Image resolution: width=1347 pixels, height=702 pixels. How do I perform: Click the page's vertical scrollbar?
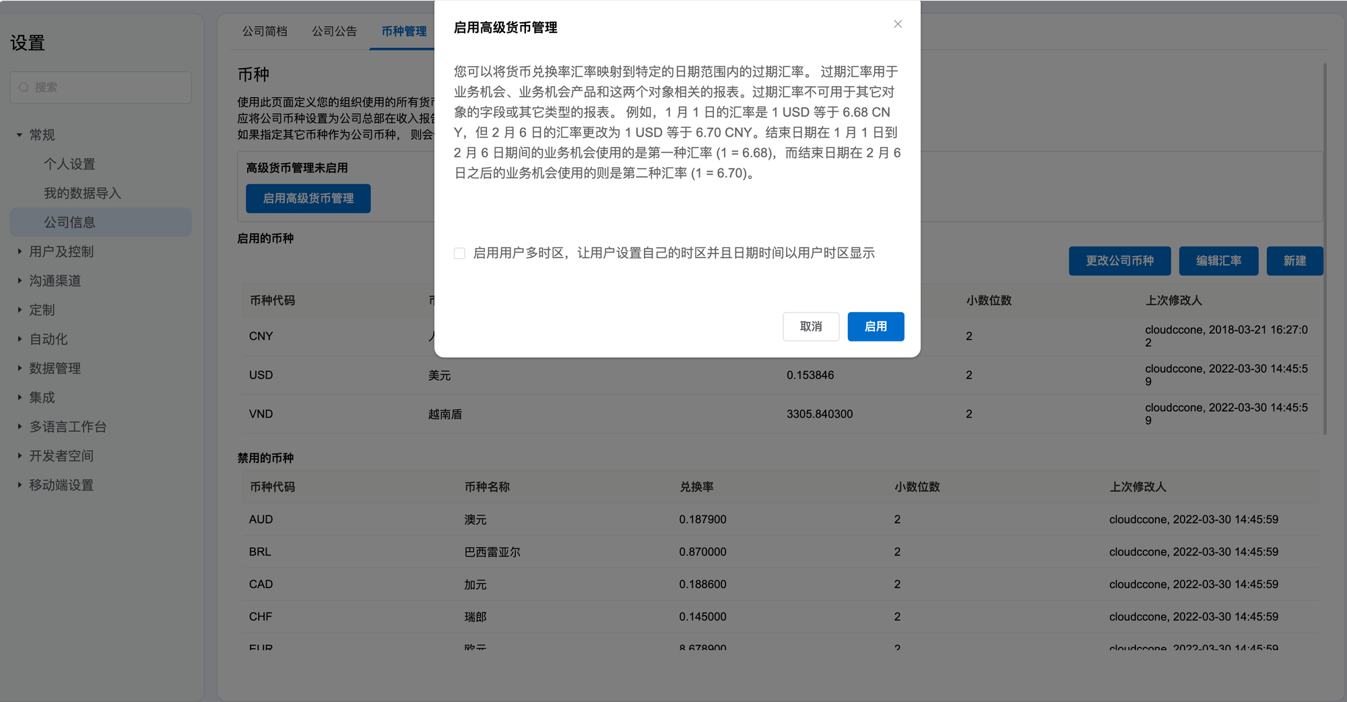(1325, 249)
